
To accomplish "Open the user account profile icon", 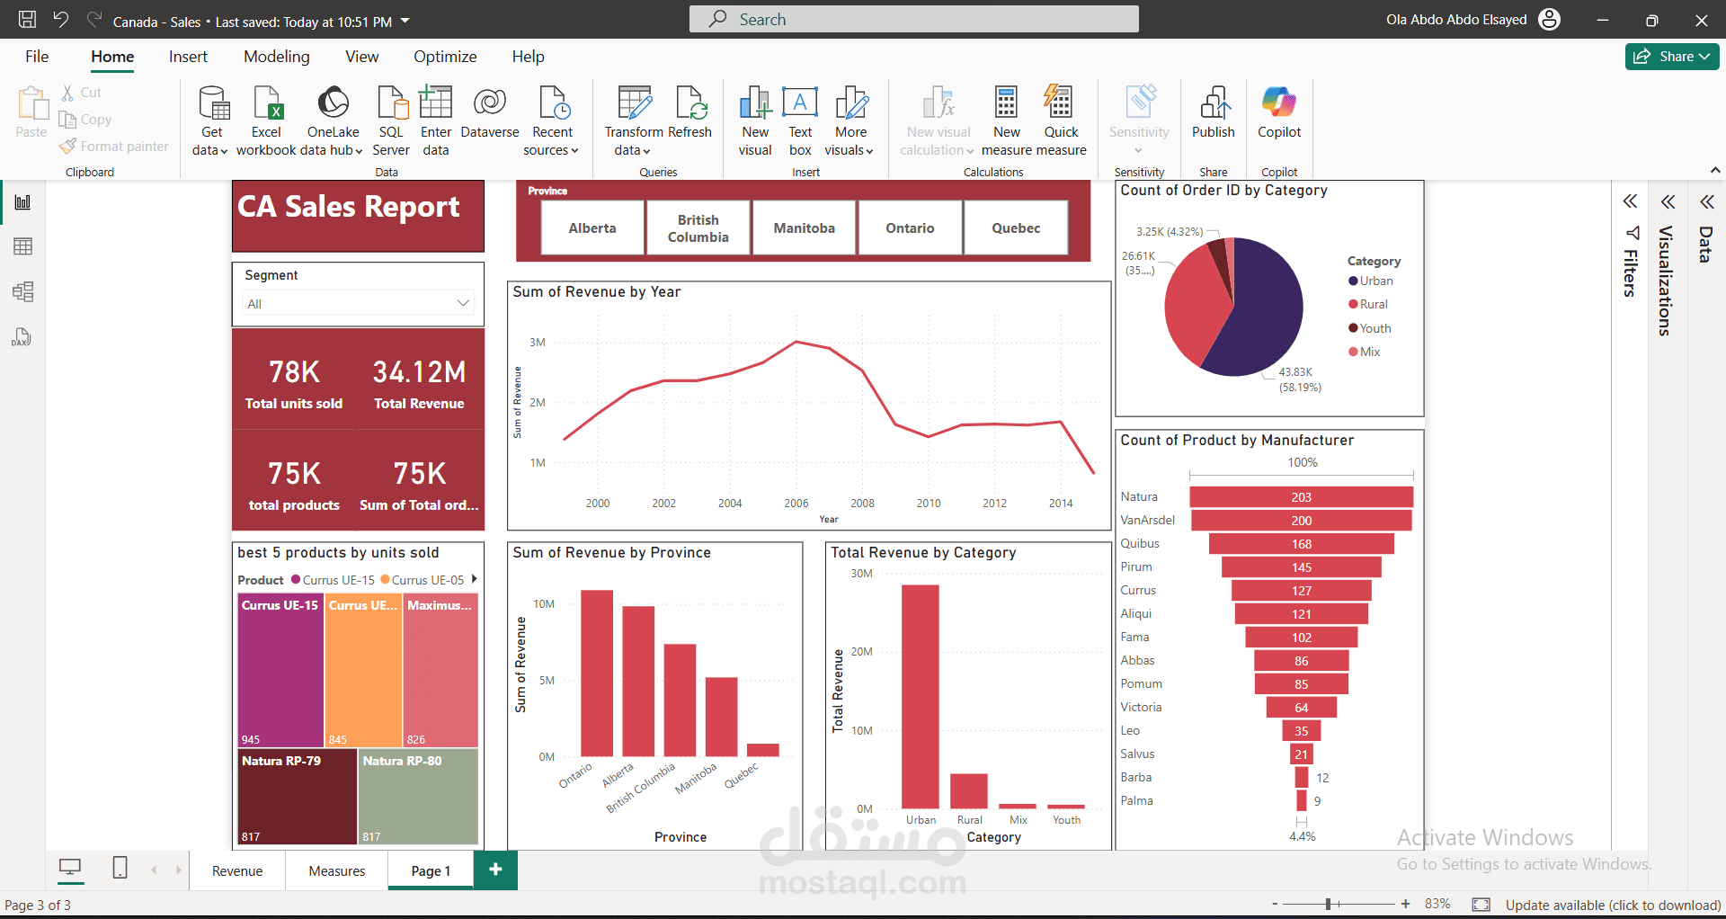I will (x=1550, y=19).
